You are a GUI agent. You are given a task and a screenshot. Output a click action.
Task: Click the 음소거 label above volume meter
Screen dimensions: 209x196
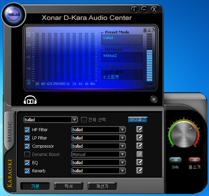149,30
